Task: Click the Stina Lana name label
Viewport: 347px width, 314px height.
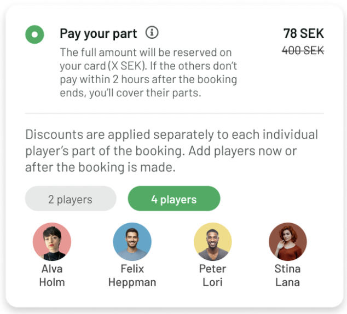Action: pyautogui.click(x=288, y=276)
